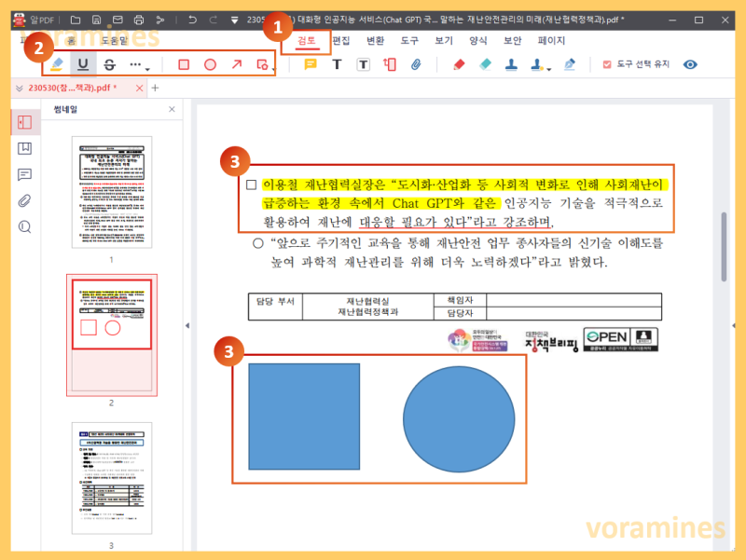
Task: Open the 보기 ribbon tab
Action: (x=444, y=41)
